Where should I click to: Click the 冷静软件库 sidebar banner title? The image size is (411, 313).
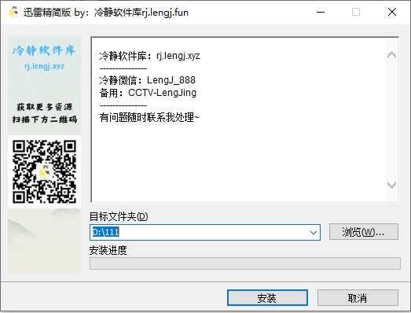click(44, 50)
